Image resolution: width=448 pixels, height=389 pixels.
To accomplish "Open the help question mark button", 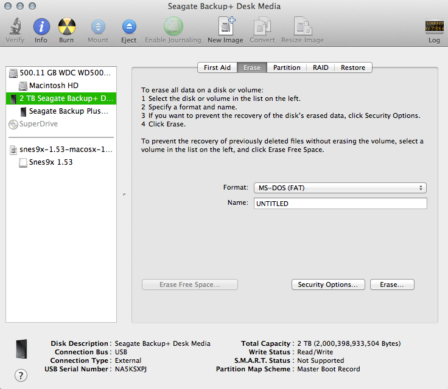I will click(21, 375).
